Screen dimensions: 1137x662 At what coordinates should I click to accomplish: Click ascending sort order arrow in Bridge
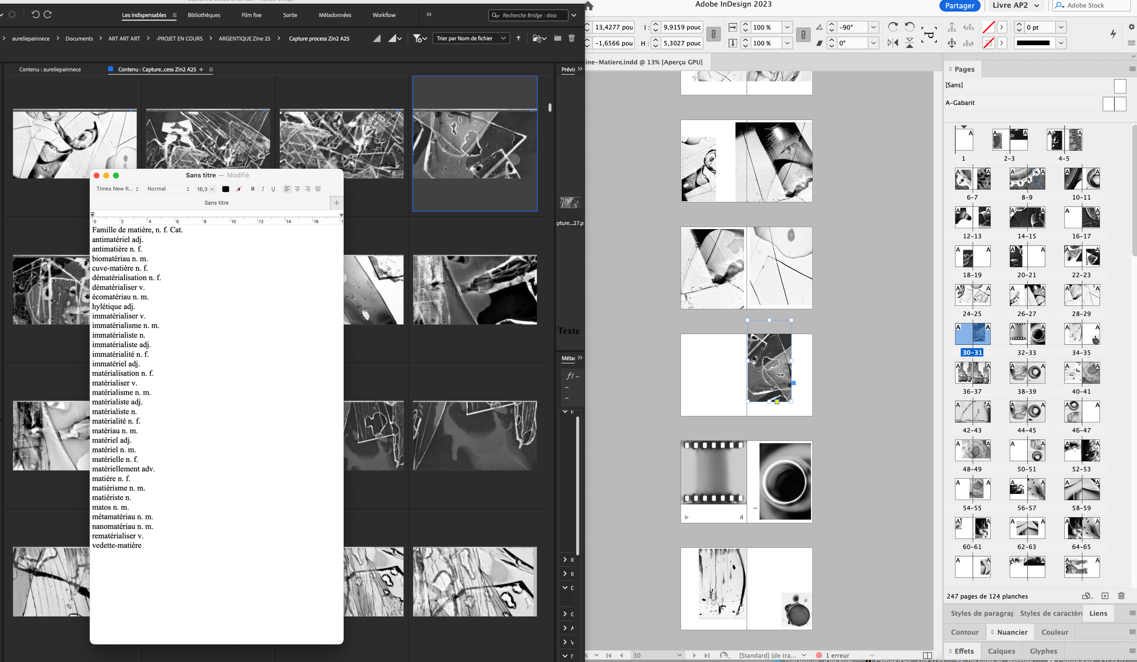point(518,38)
